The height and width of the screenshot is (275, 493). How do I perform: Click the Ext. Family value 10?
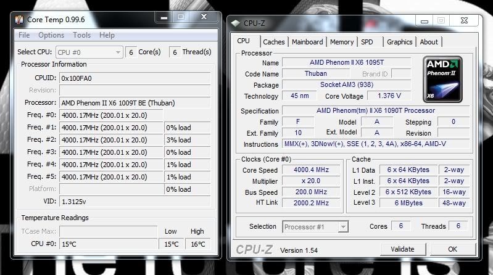click(x=298, y=133)
